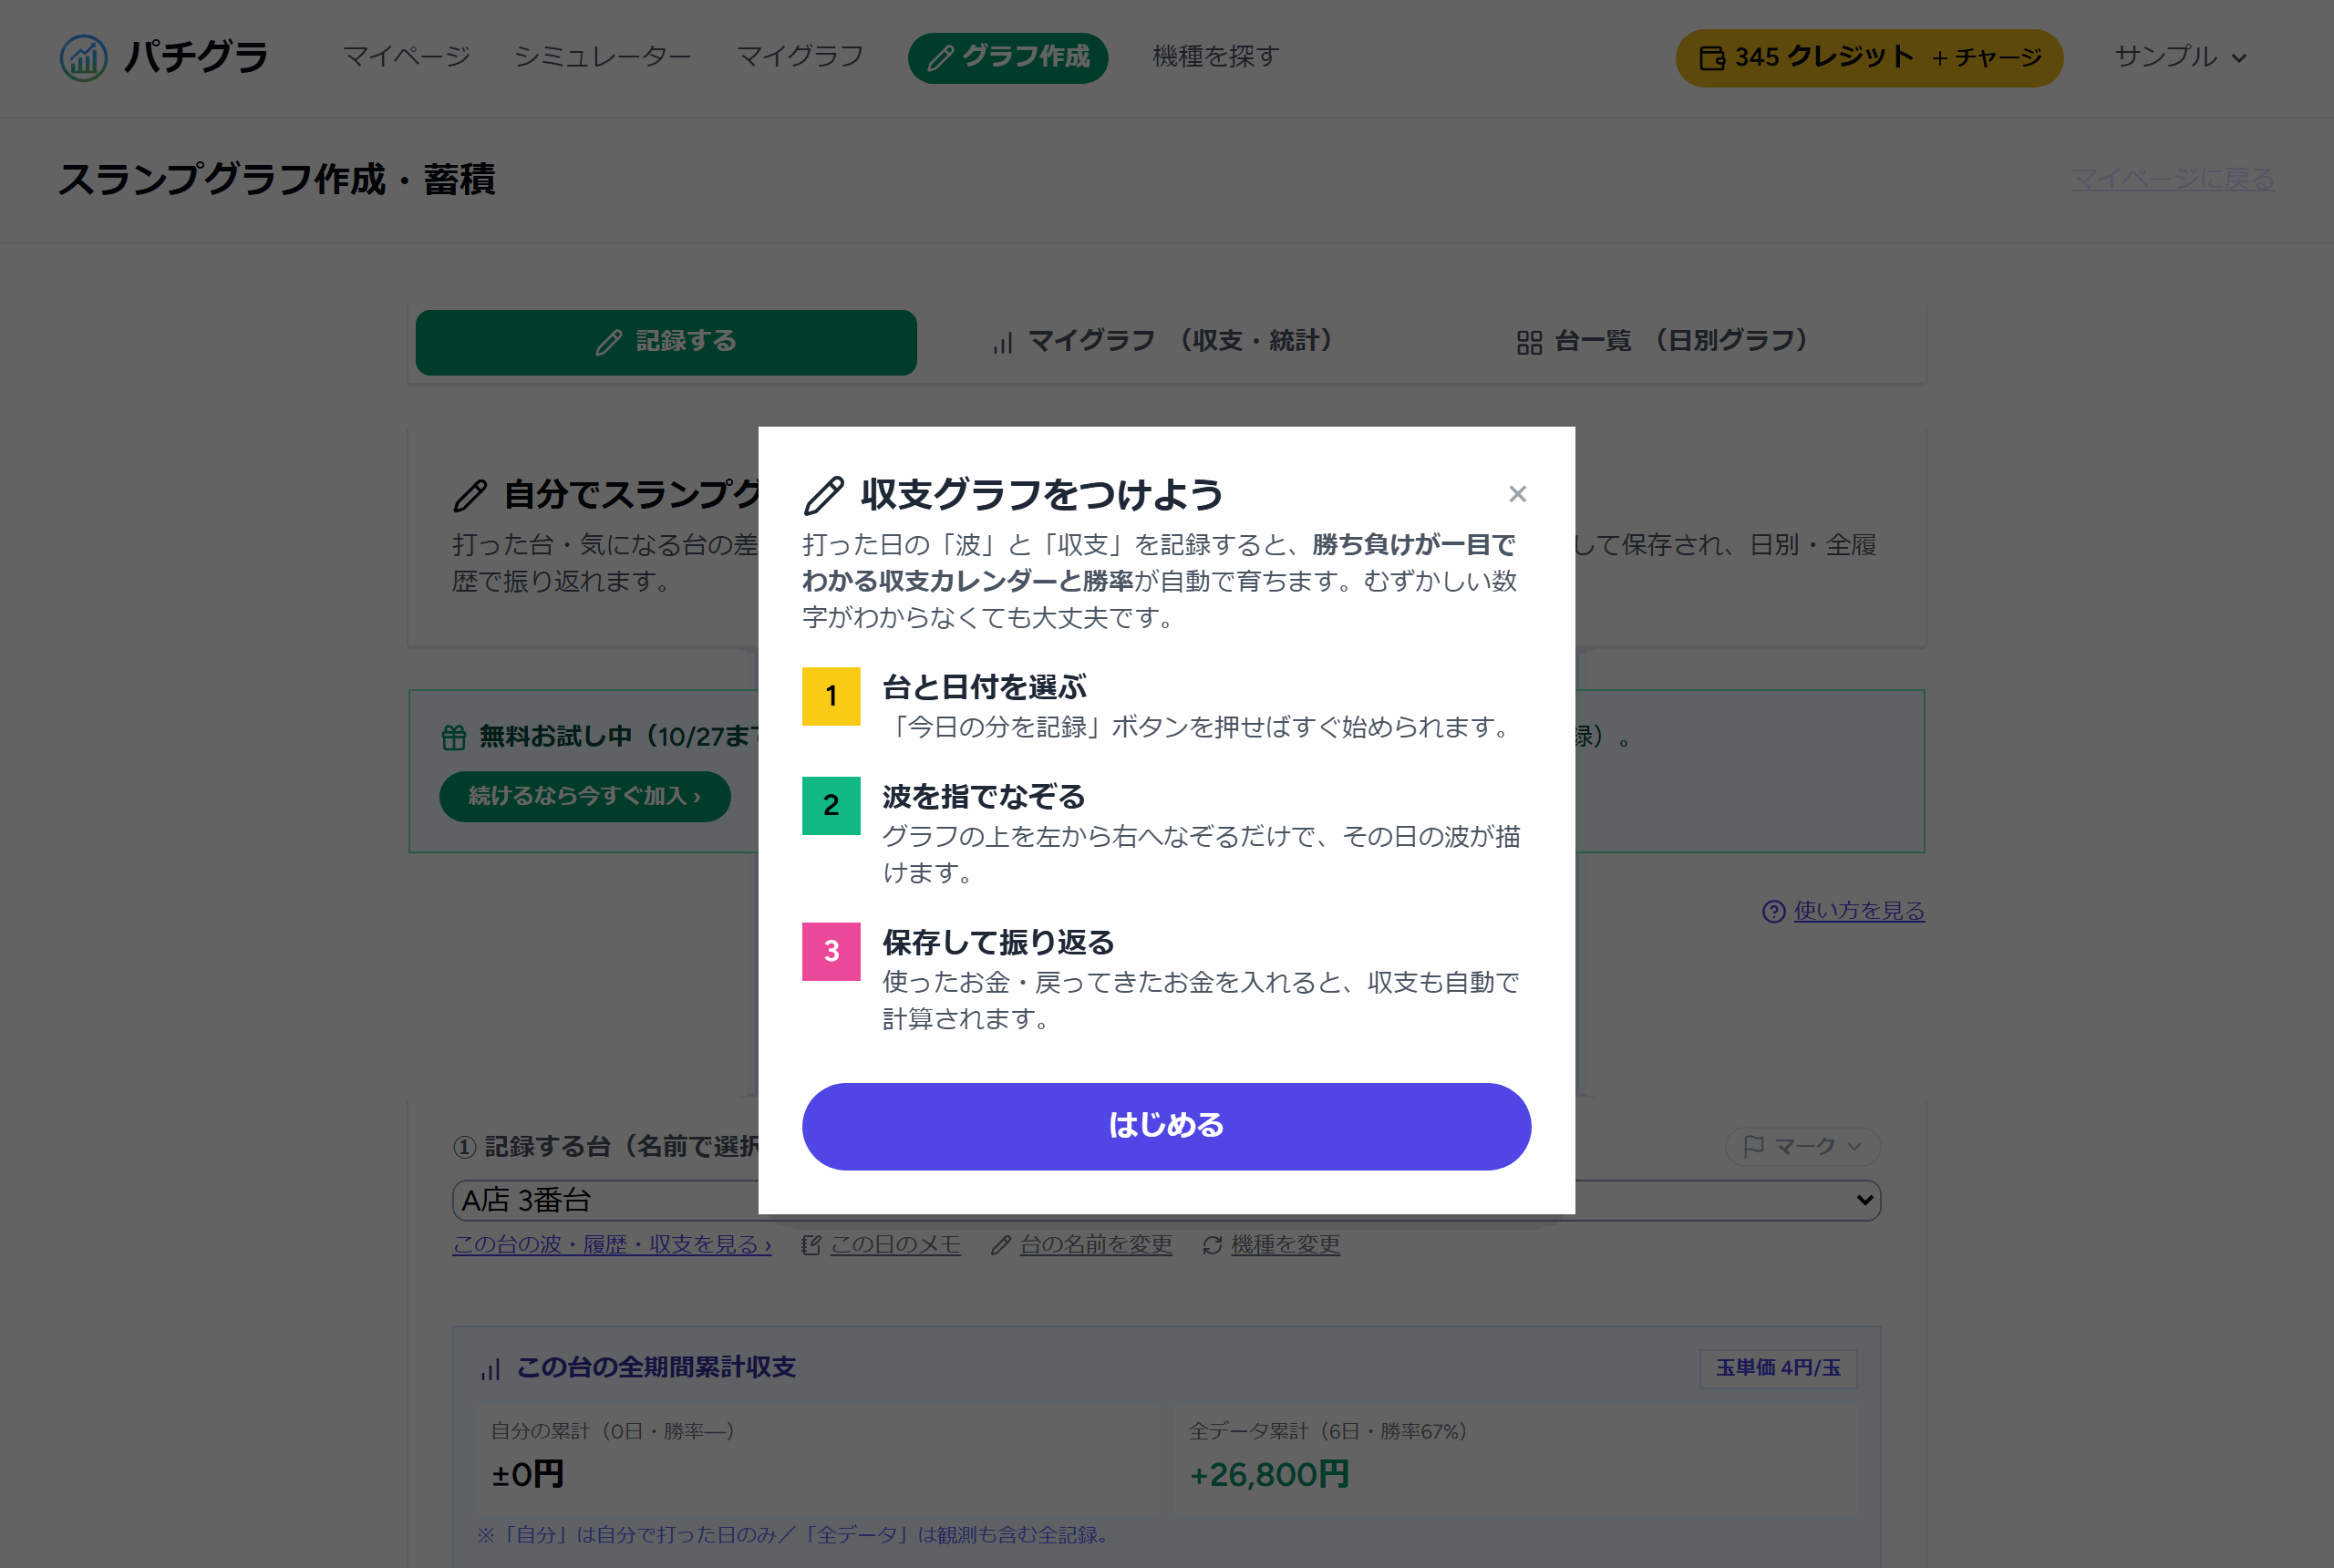Expand the サンプル user menu
The height and width of the screenshot is (1568, 2334).
point(2180,57)
